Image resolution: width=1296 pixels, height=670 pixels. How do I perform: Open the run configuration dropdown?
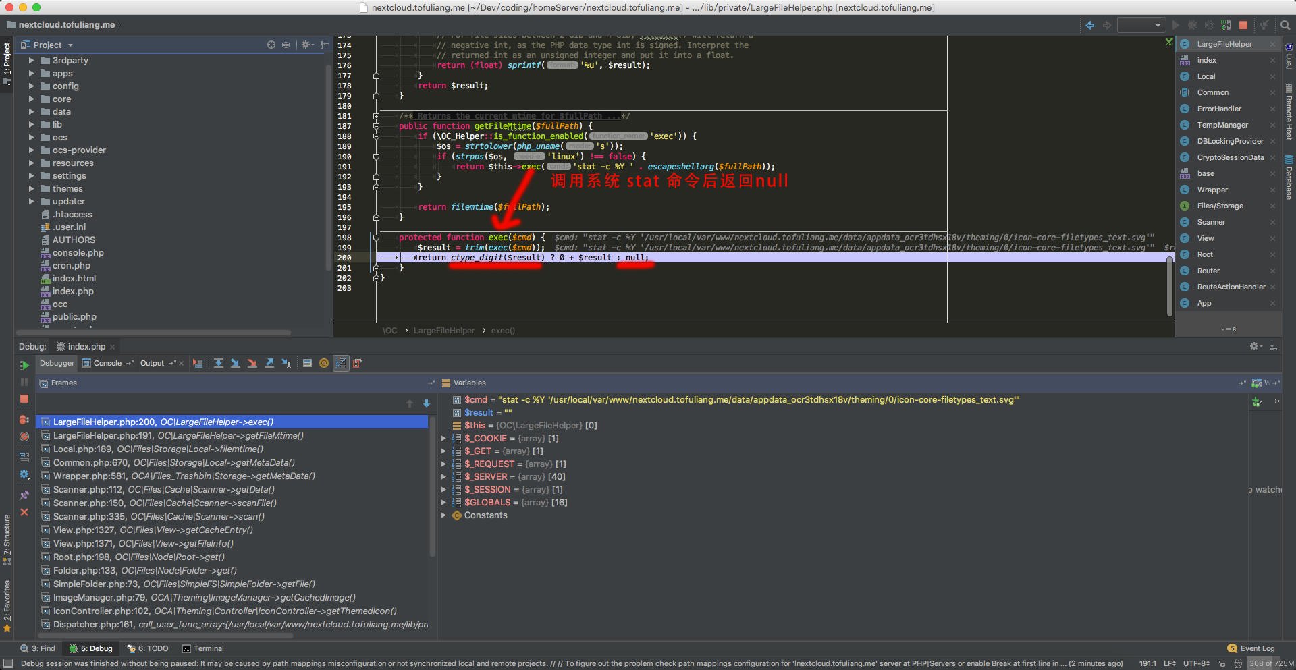click(x=1141, y=25)
